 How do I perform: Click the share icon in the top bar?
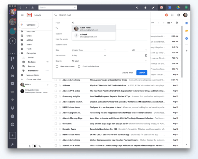click(137, 8)
